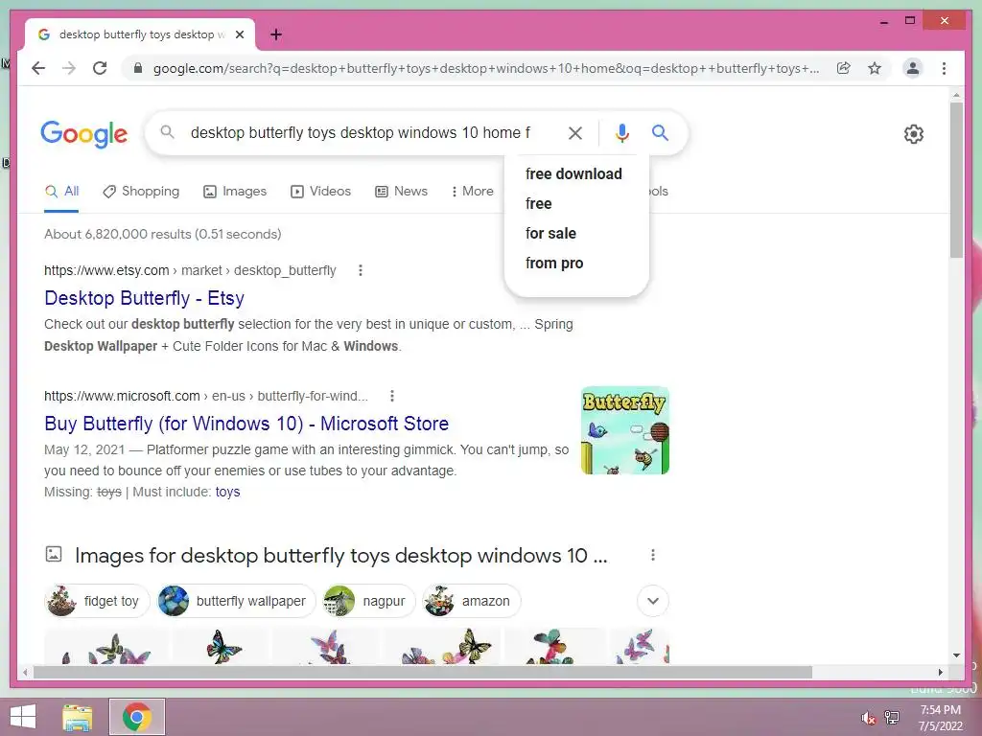The image size is (982, 736).
Task: Close the desktop butterfly toys tab
Action: pyautogui.click(x=239, y=34)
